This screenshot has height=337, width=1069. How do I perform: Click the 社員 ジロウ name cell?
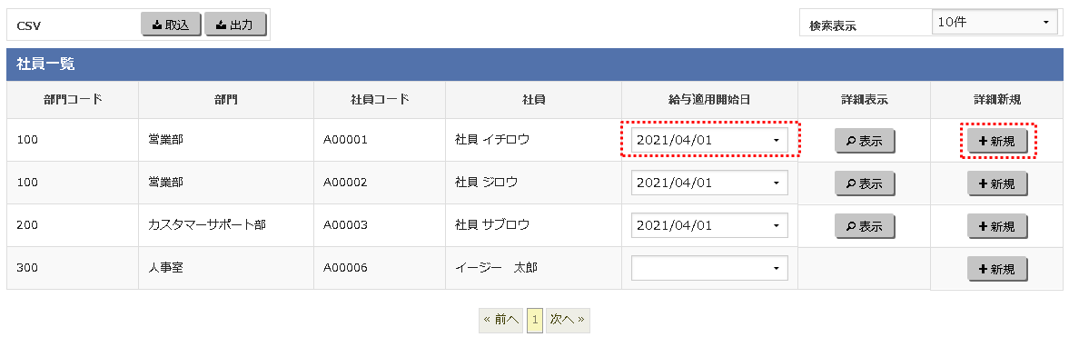coord(533,183)
